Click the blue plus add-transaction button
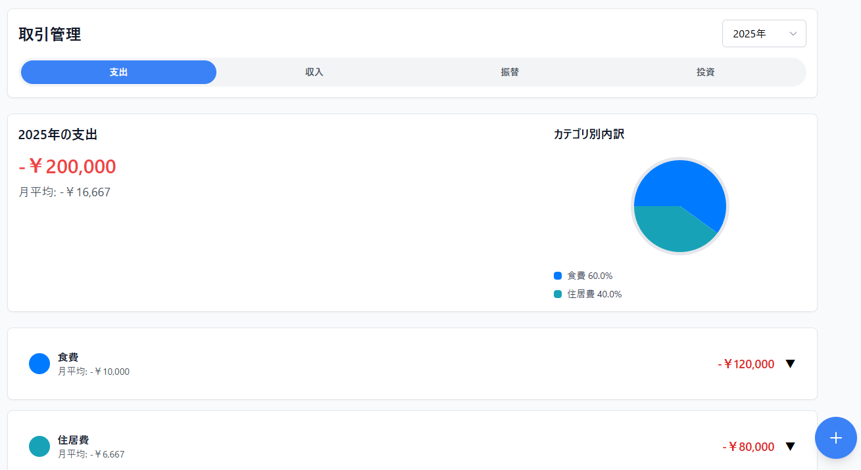This screenshot has height=470, width=861. 835,438
